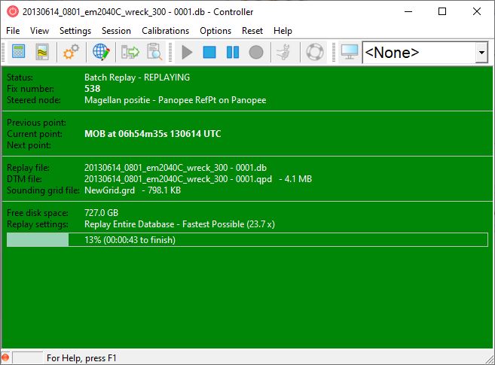This screenshot has width=495, height=365.
Task: Open the chart display toolbar icon
Action: [43, 53]
